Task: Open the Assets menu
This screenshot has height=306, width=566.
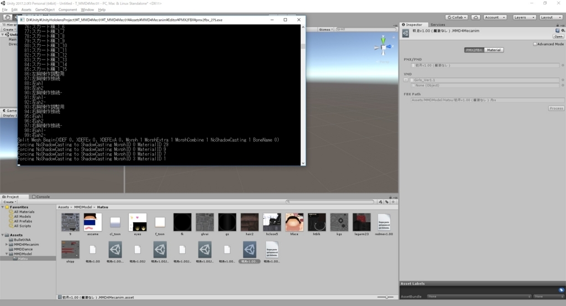Action: [27, 10]
